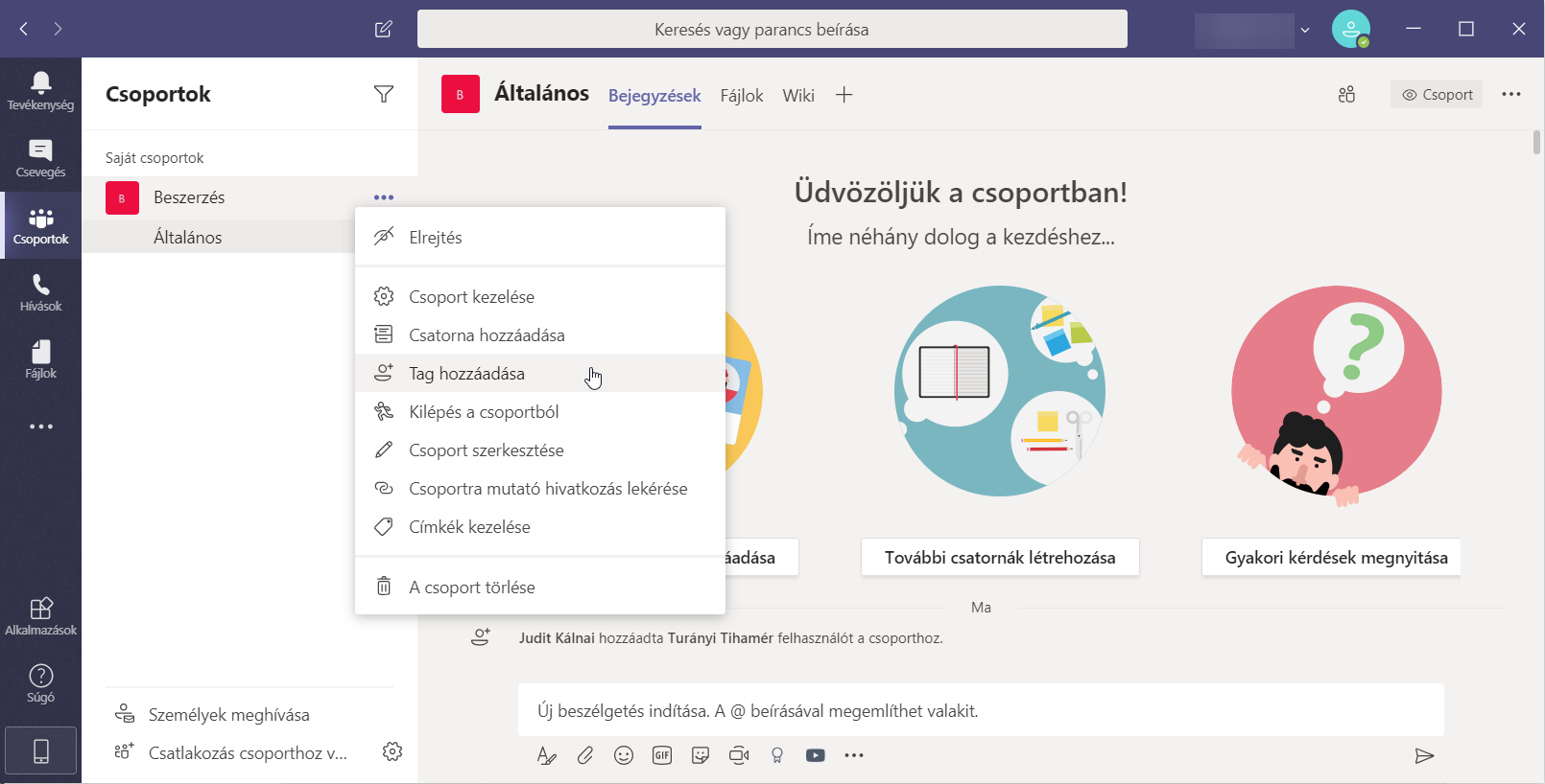Image resolution: width=1545 pixels, height=784 pixels.
Task: Expand the channel more options ellipsis top-right
Action: 1511,94
